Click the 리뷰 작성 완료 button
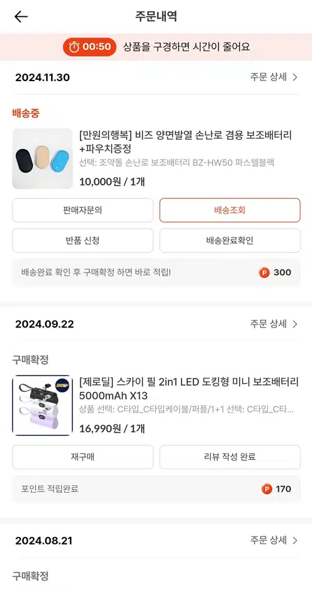 [x=230, y=457]
